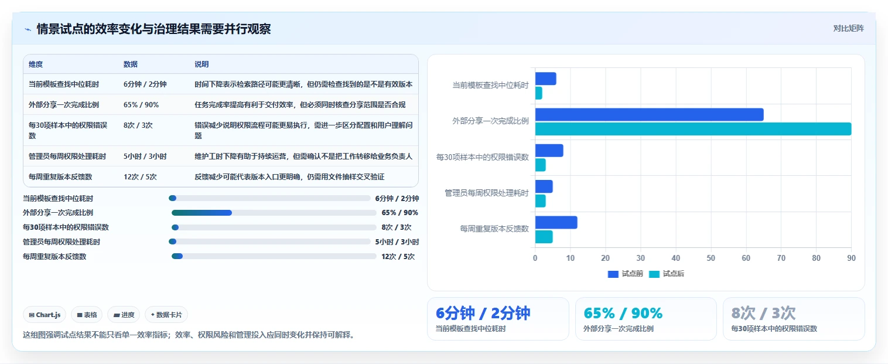Open the 6分钟 / 2分钟 data card
Screen dimensions: 888x364
tap(498, 319)
